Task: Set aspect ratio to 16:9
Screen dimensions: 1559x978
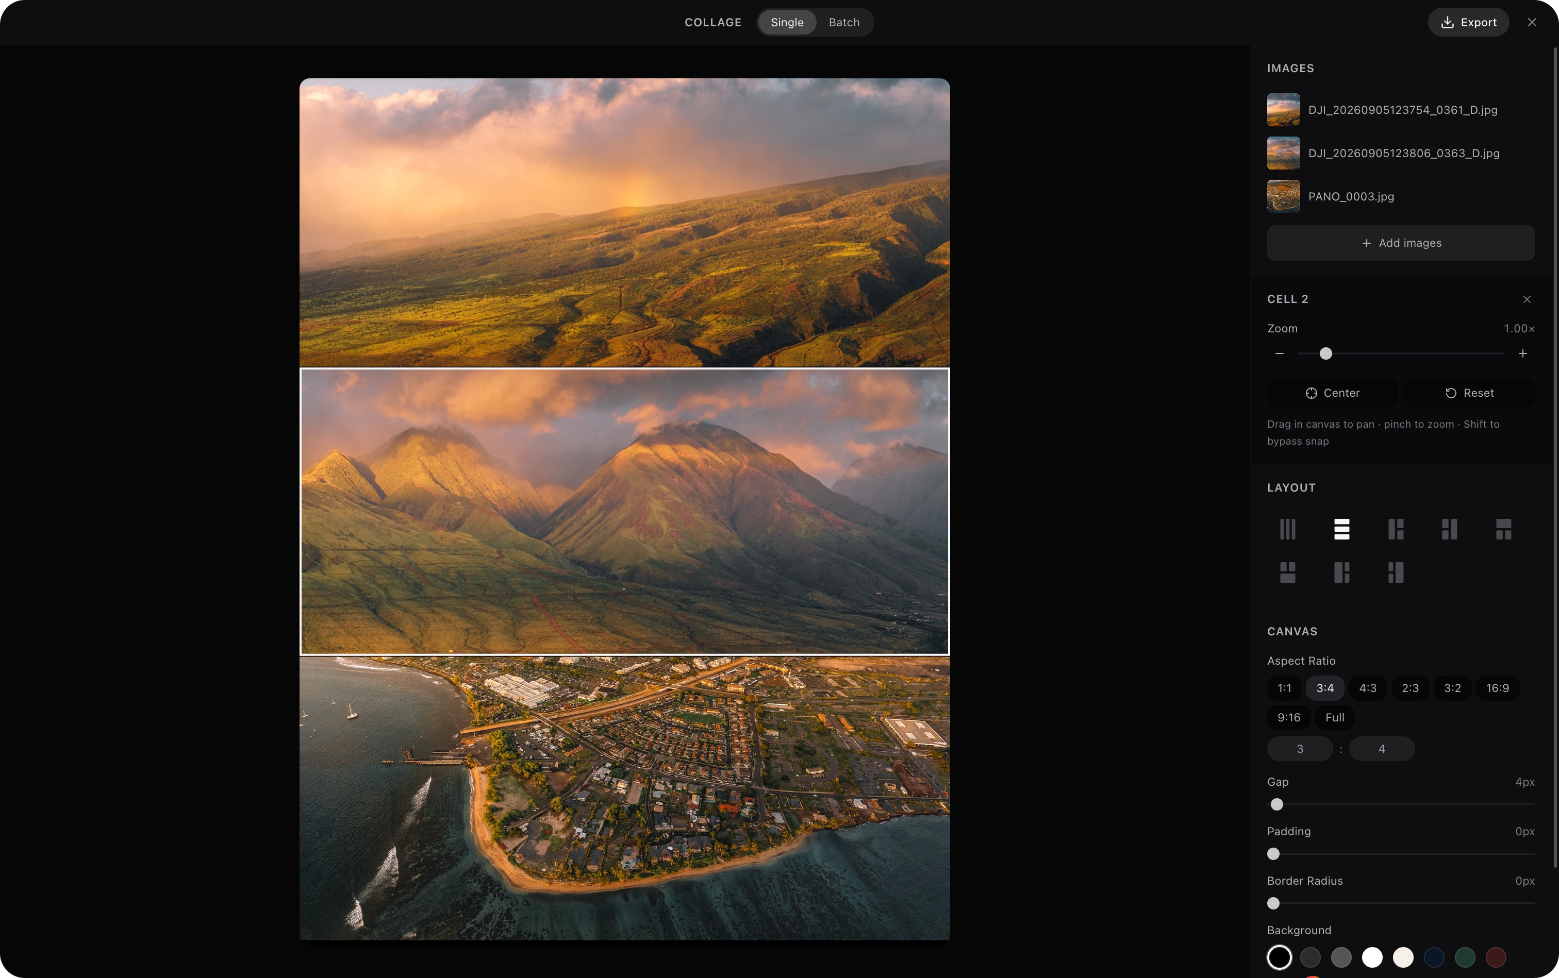Action: pos(1498,688)
